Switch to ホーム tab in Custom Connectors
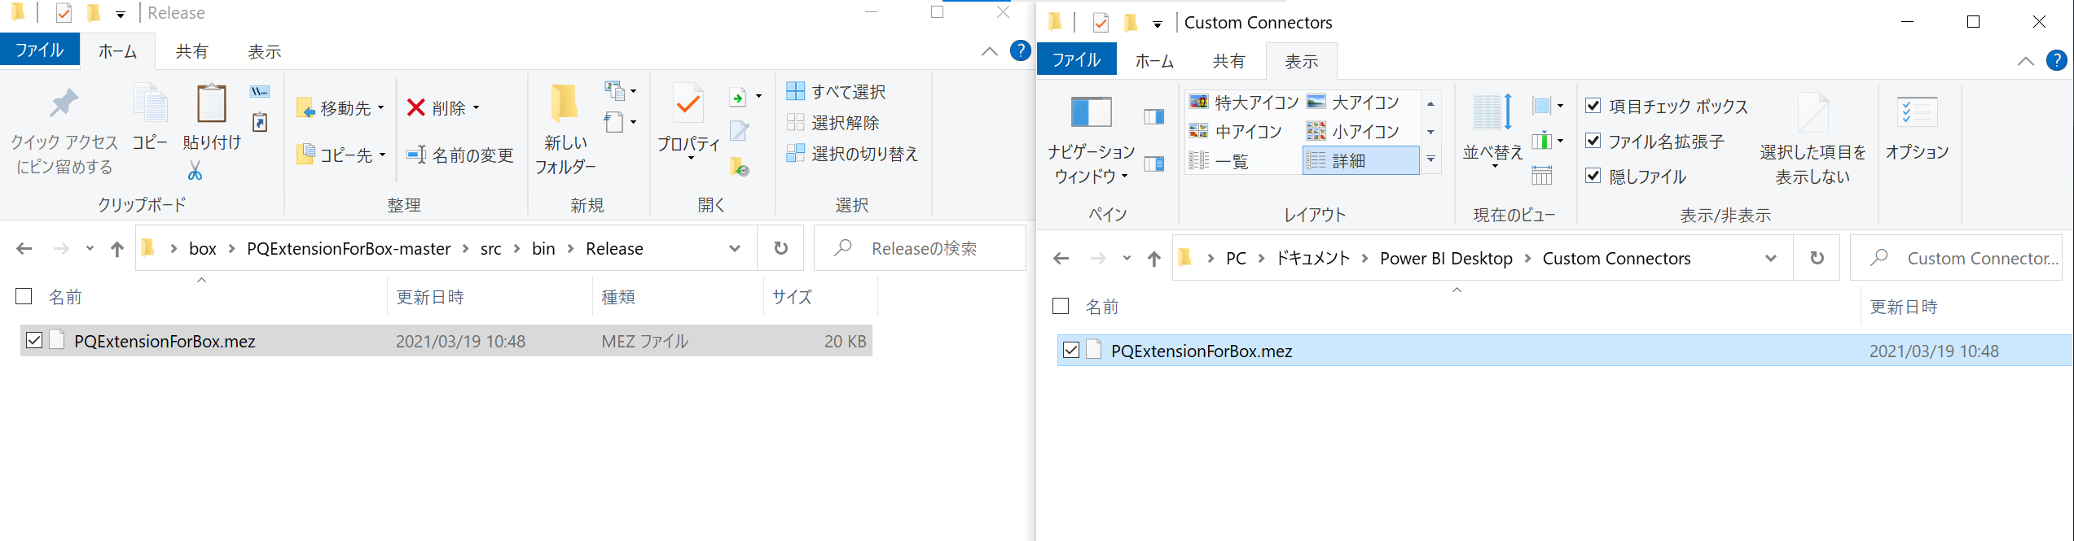This screenshot has width=2074, height=541. tap(1154, 61)
